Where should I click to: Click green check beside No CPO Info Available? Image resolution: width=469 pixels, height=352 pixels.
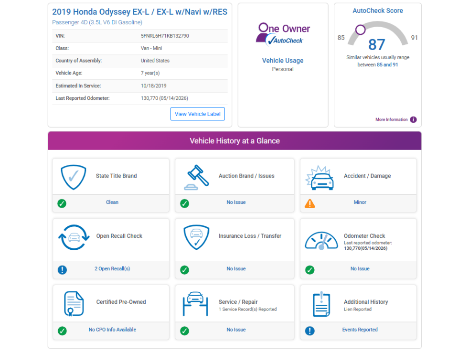pyautogui.click(x=62, y=331)
